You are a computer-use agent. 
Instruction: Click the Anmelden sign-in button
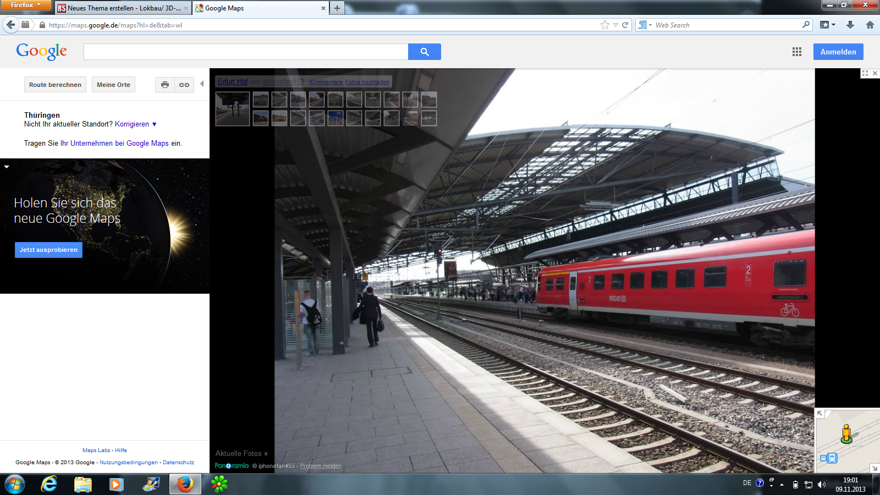838,52
